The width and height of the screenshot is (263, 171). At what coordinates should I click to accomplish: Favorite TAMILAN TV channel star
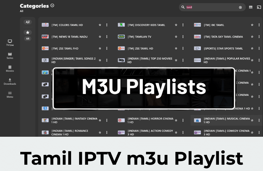point(176,36)
